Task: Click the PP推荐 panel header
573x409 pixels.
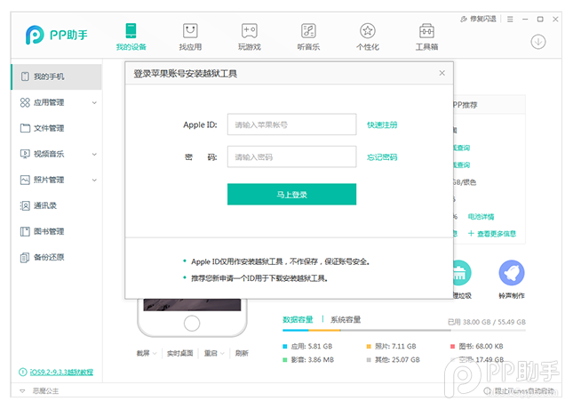Action: (x=489, y=105)
